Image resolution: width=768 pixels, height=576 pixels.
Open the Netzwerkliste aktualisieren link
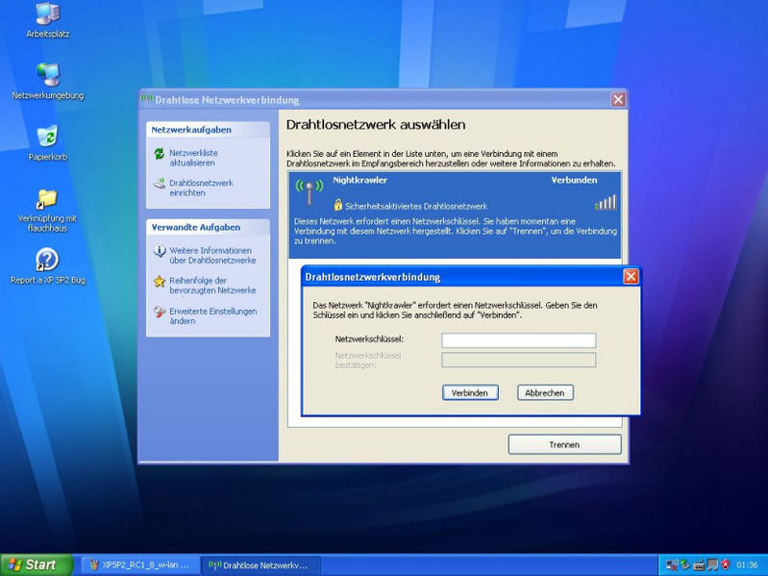tap(193, 158)
